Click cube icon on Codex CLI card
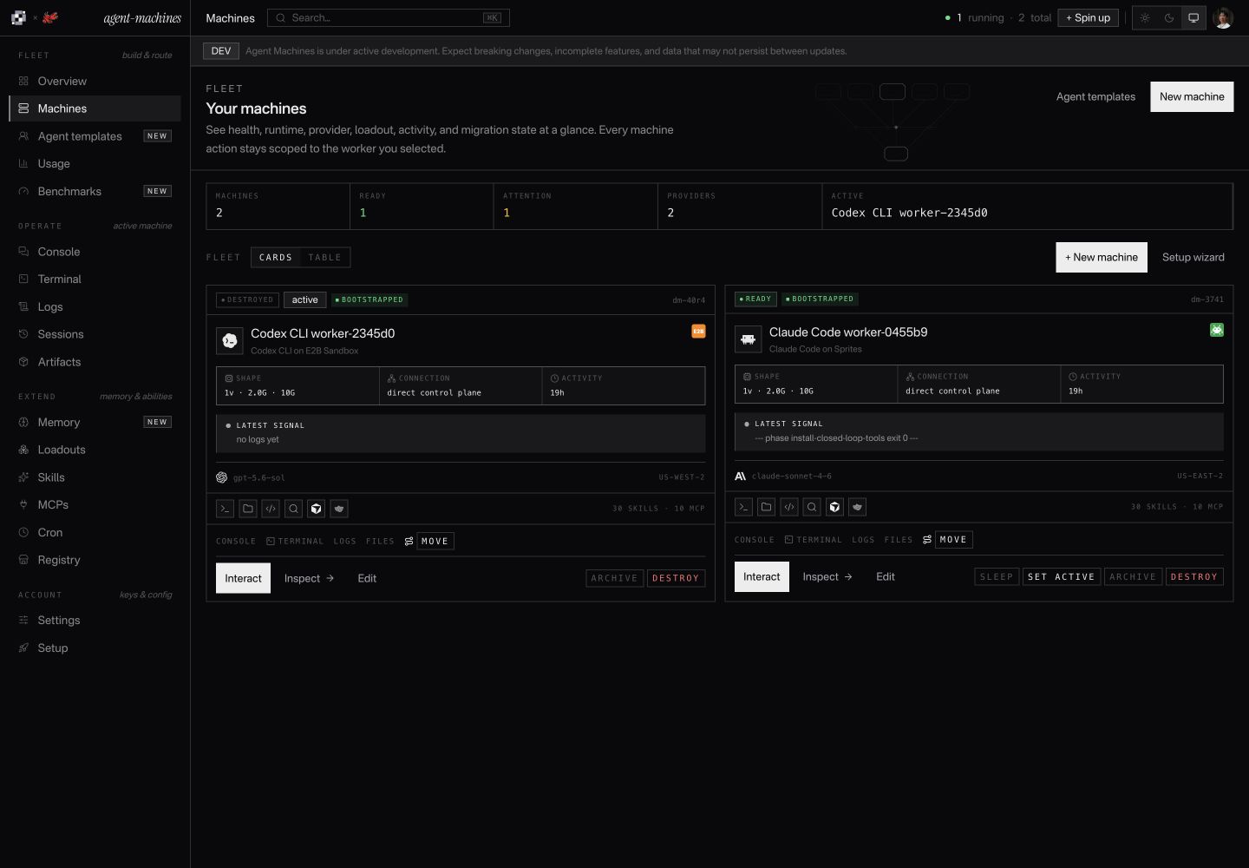Viewport: 1249px width, 868px height. pos(317,509)
